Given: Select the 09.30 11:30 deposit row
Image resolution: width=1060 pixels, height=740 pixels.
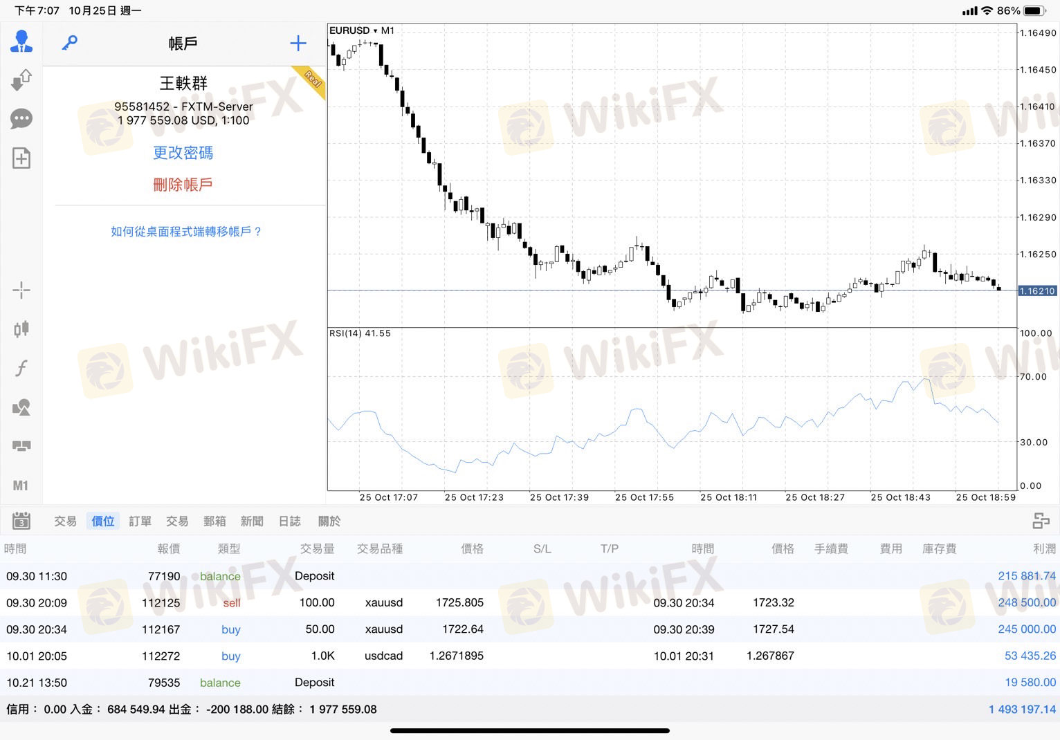Looking at the screenshot, I should pyautogui.click(x=530, y=576).
